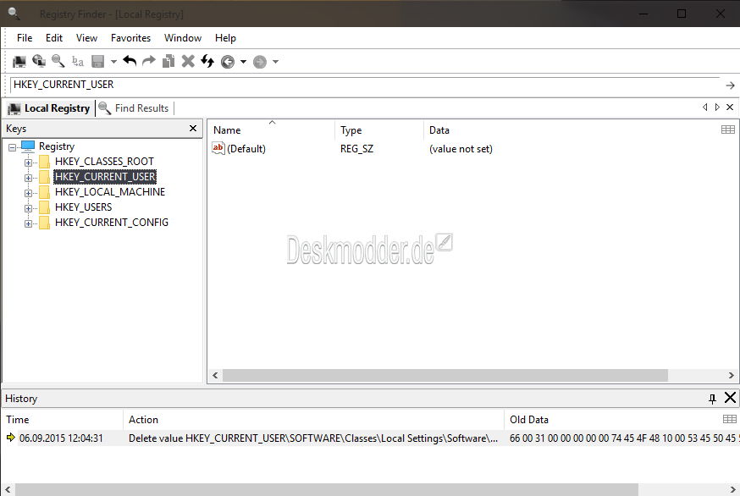Open Find magnifier toolbar icon
Screen dimensions: 740x496
(x=58, y=61)
